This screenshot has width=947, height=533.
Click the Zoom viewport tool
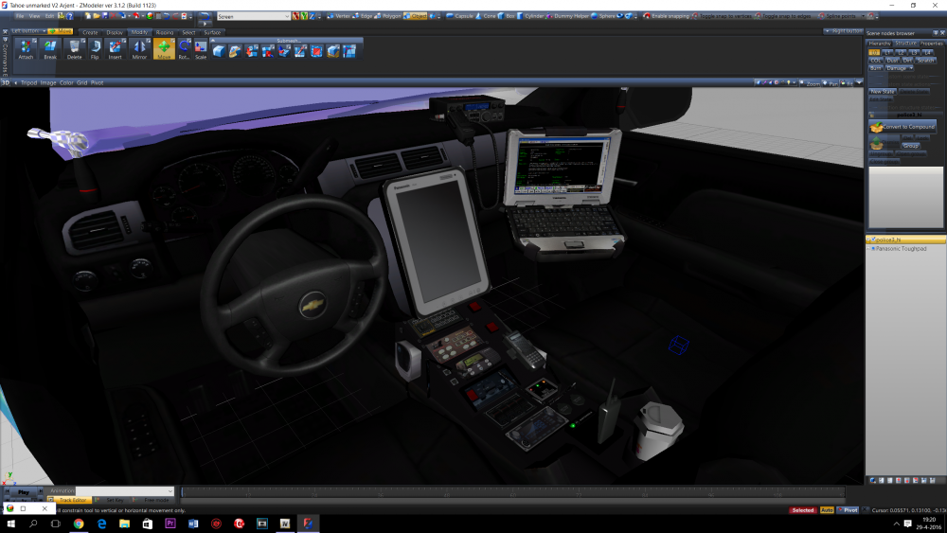[x=811, y=83]
